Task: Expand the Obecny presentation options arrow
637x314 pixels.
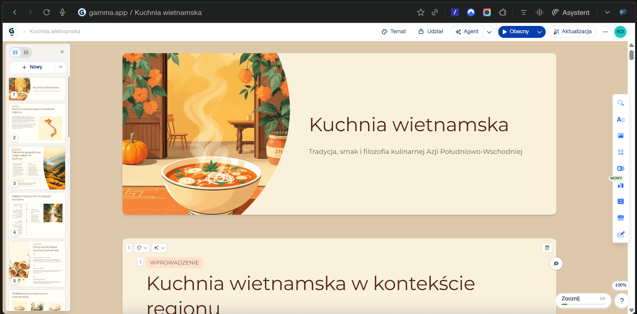Action: 540,32
